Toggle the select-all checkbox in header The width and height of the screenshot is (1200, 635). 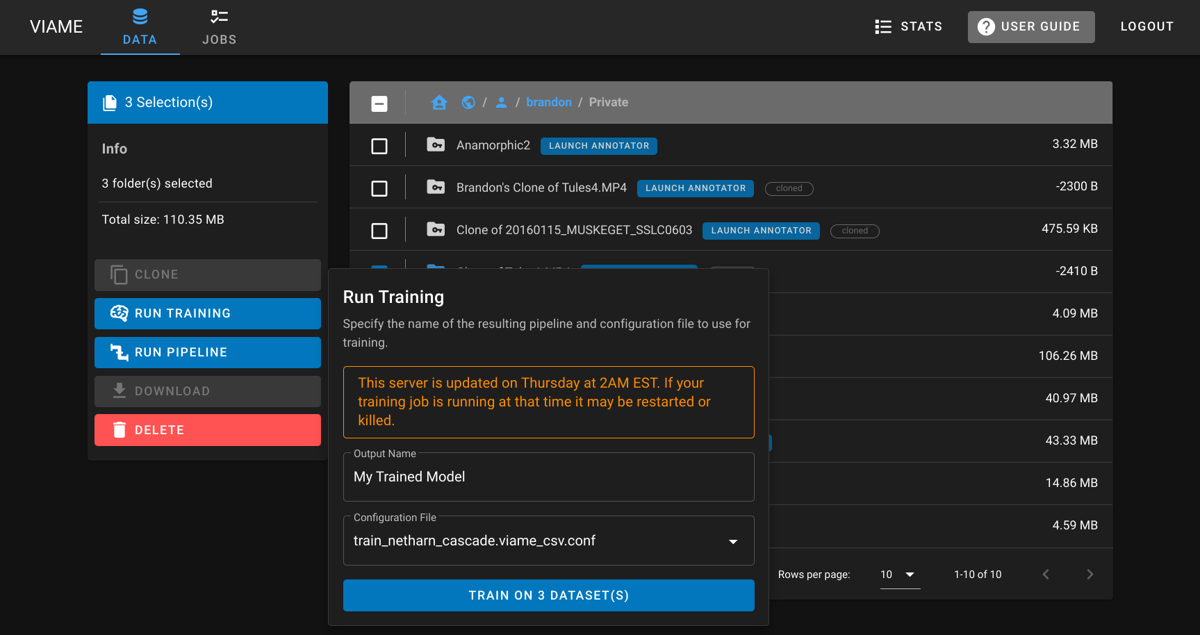tap(379, 104)
